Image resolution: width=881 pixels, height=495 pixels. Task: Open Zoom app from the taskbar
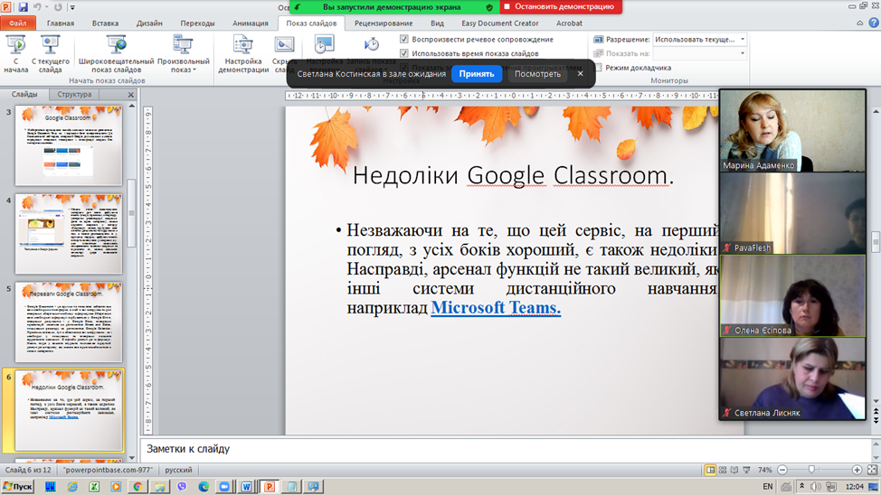(224, 487)
